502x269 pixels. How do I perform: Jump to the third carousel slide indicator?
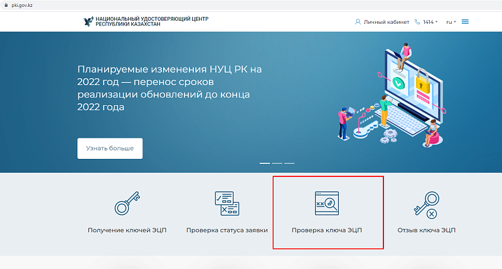point(289,163)
